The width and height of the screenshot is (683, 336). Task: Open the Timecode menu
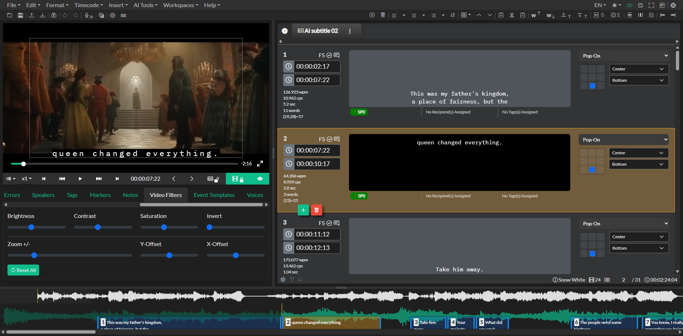[x=89, y=5]
